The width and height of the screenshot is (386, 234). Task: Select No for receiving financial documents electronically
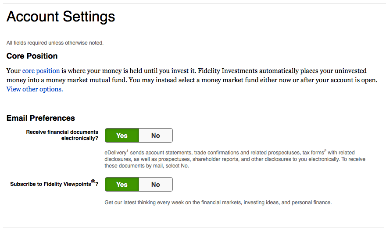point(156,136)
